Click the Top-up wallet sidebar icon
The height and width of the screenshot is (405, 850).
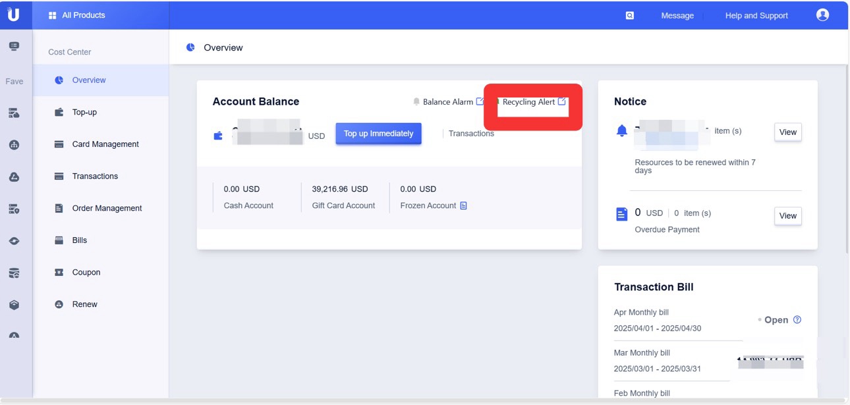(x=59, y=112)
